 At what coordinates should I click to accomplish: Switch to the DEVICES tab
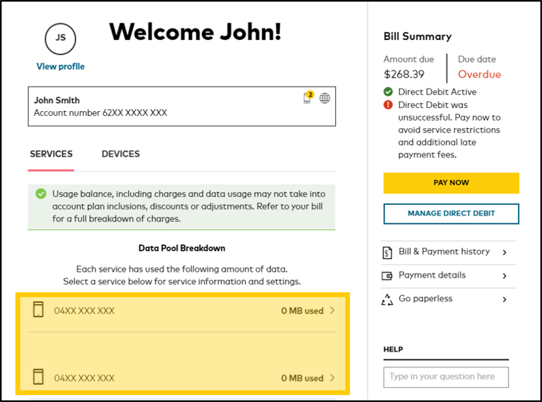[121, 154]
